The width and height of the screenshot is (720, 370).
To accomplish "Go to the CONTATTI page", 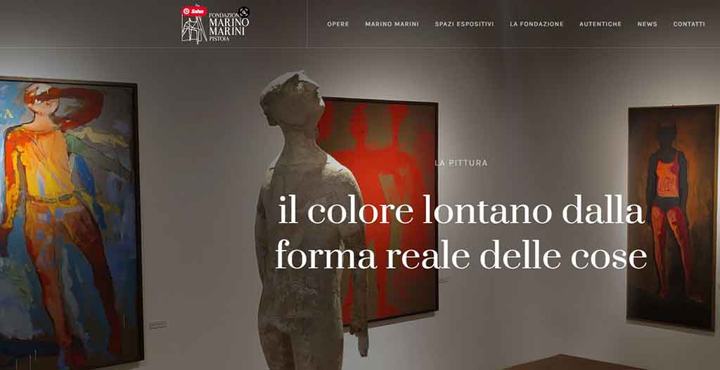I will click(x=689, y=25).
